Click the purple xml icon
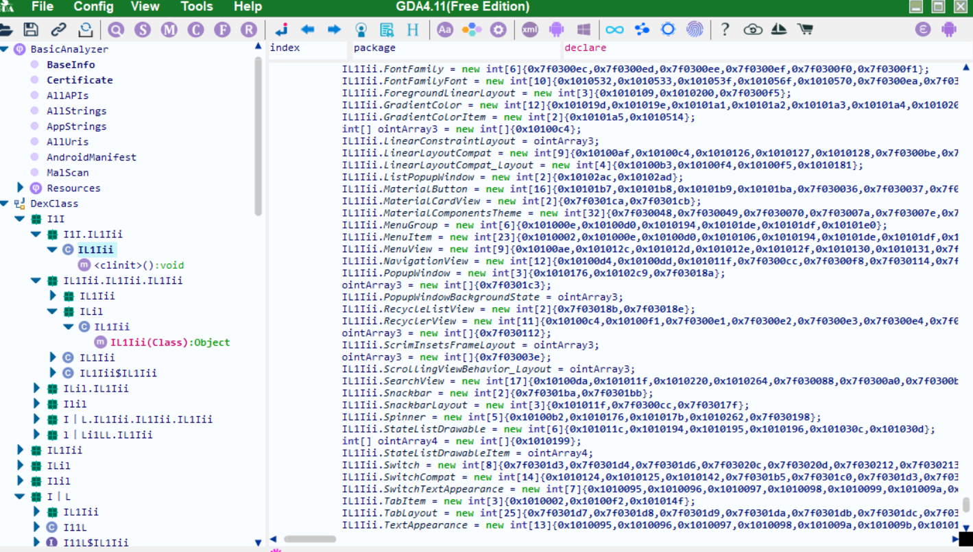This screenshot has width=973, height=552. [529, 29]
